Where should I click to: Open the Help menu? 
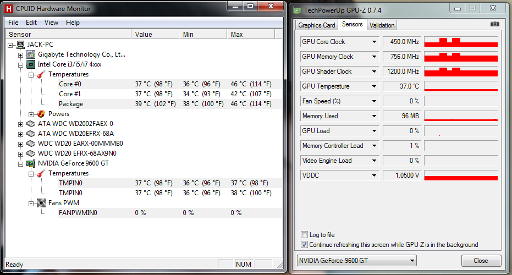coord(73,23)
